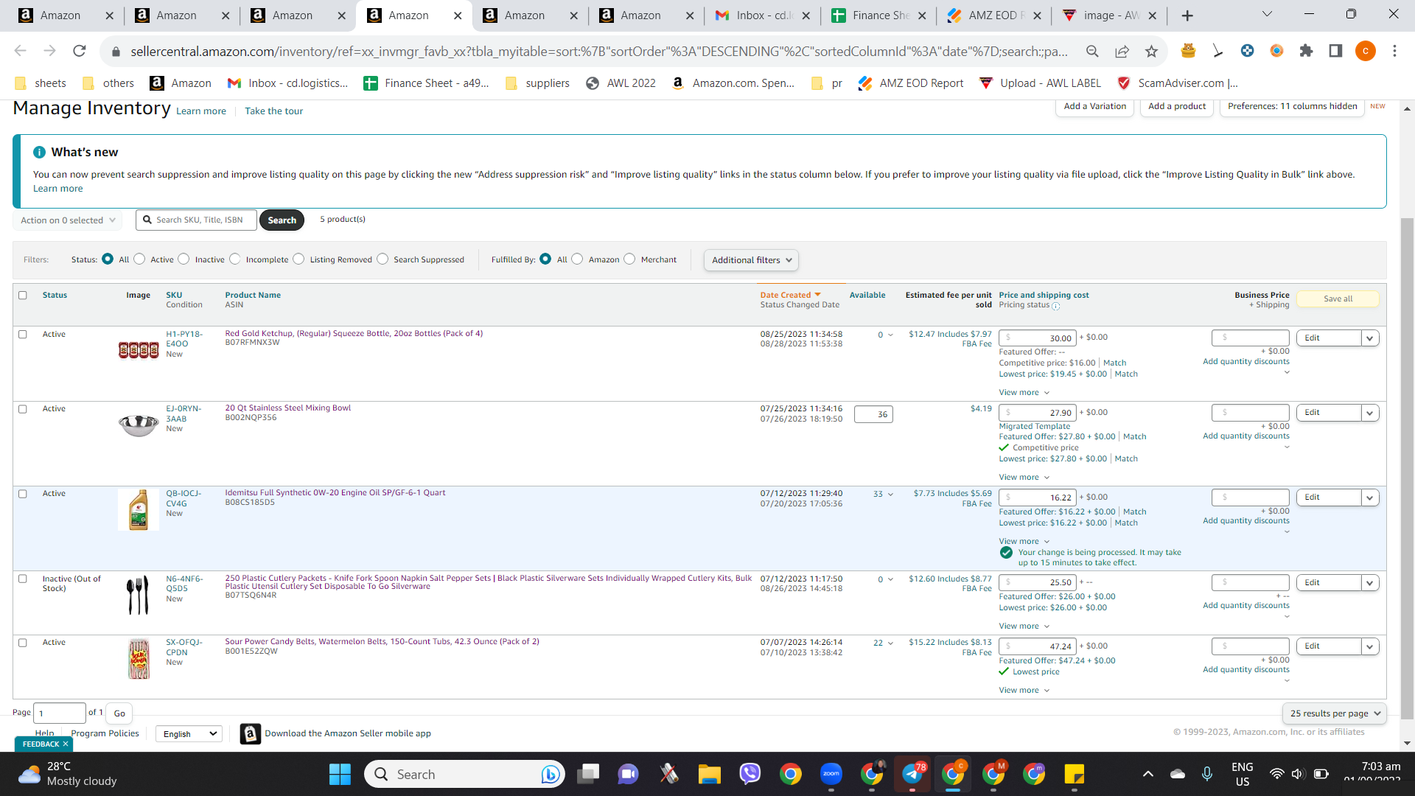Check the Idemitsu Engine Oil row checkbox
Screen dimensions: 1415x796
23,493
